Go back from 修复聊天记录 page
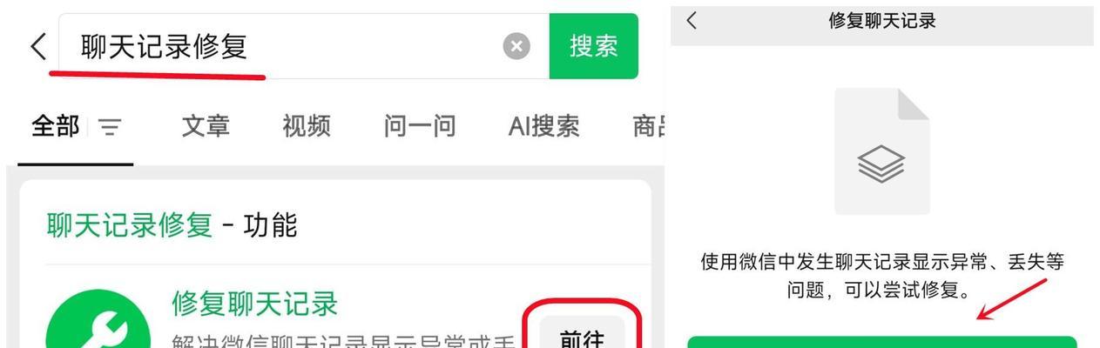Screen dimensions: 1100x348 [x=692, y=20]
